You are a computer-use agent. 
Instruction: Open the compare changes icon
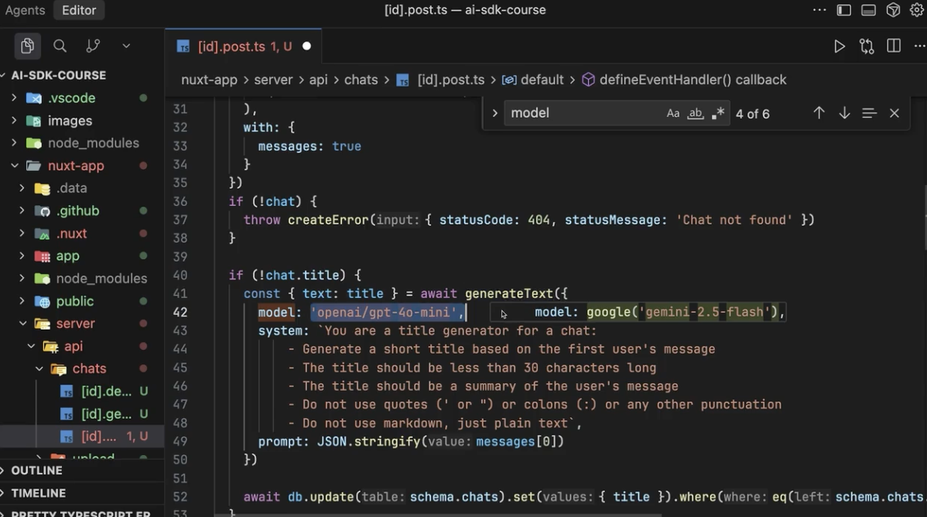(x=866, y=46)
